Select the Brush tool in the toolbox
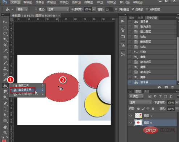 point(5,63)
